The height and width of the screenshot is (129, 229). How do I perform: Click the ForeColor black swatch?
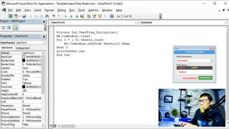click(24, 87)
